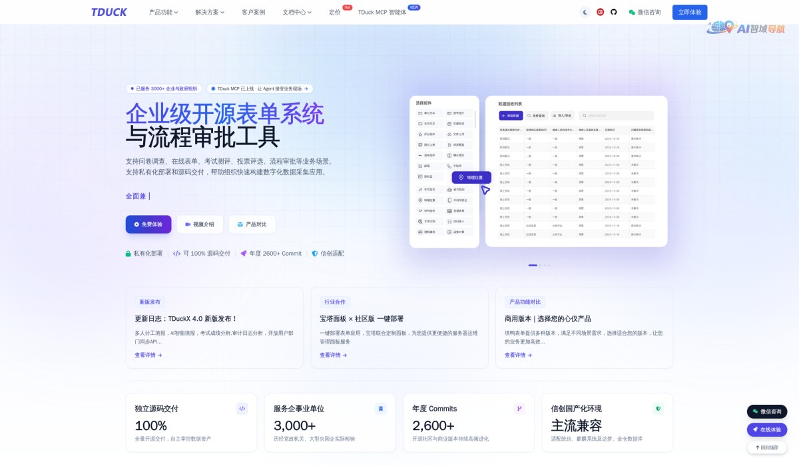Click the 免费体验 button with play icon

point(148,224)
